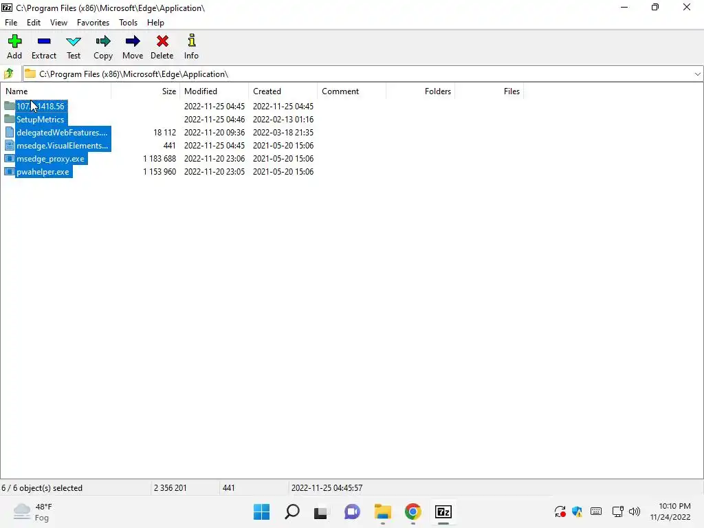This screenshot has width=704, height=528.
Task: Click the Comment column header
Action: tap(351, 91)
